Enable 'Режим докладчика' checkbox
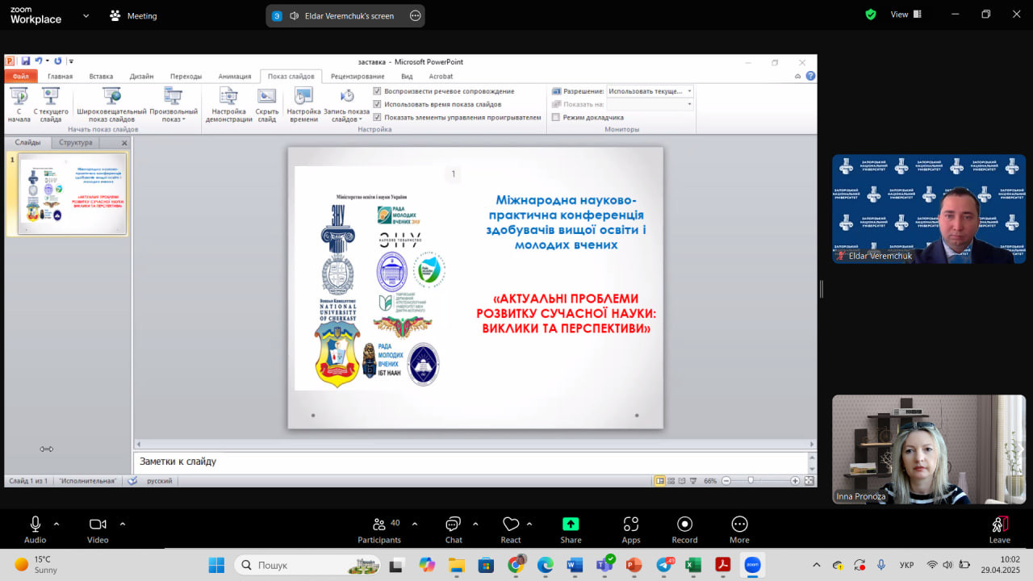 (555, 117)
